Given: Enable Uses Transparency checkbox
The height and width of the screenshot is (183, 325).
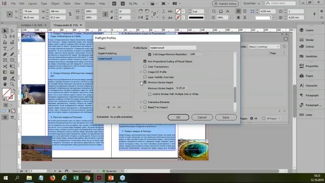Looking at the screenshot, I should (x=145, y=67).
